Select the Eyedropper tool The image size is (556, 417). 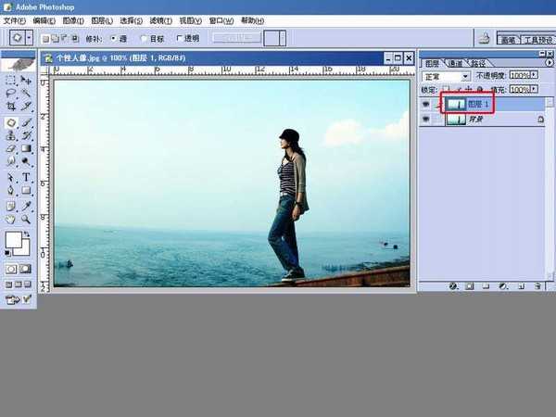(x=26, y=206)
